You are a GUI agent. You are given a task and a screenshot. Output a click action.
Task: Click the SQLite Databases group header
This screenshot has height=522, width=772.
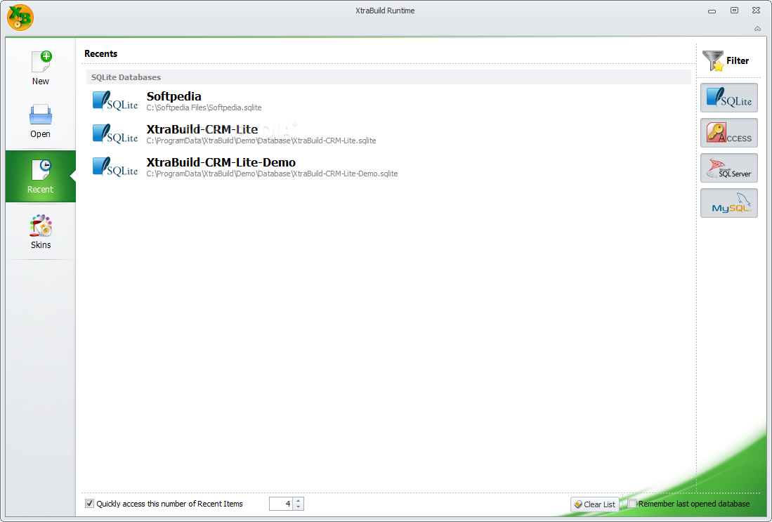pyautogui.click(x=388, y=77)
